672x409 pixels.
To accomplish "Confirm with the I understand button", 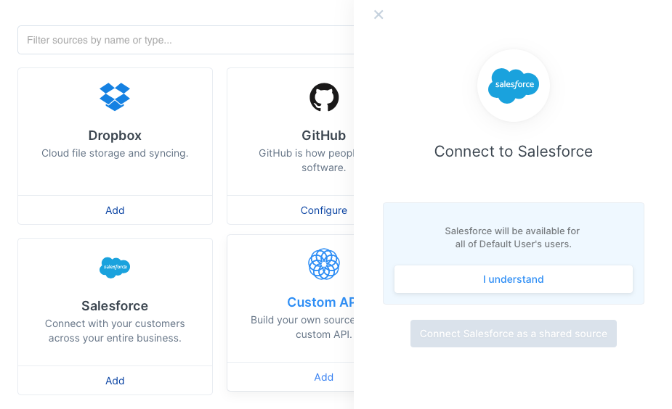I will click(514, 279).
